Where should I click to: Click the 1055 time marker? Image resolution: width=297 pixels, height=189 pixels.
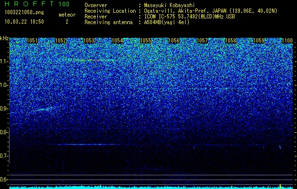pos(145,41)
